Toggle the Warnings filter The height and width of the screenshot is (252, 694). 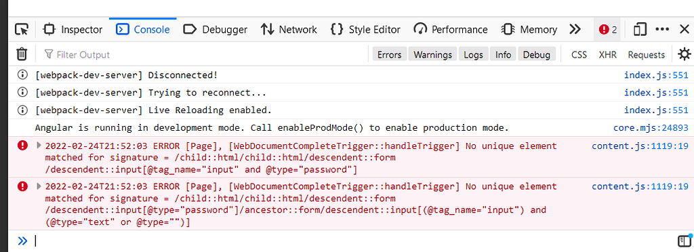tap(432, 54)
